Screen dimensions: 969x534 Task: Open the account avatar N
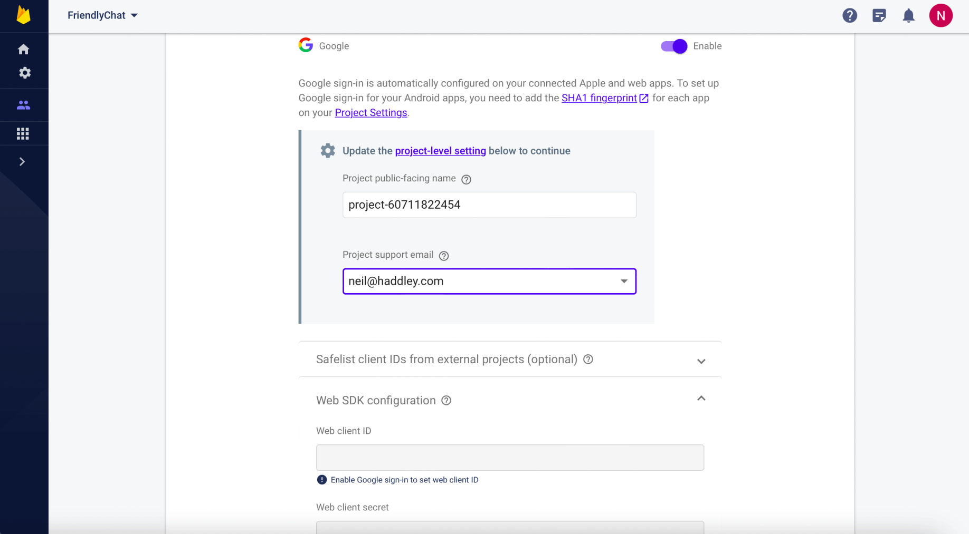pyautogui.click(x=940, y=16)
